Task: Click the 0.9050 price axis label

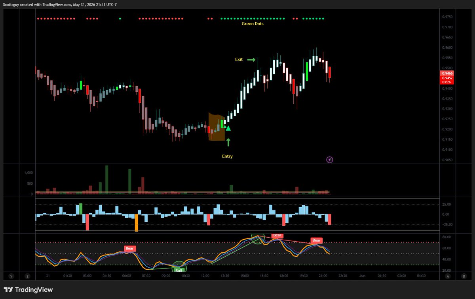Action: coord(448,160)
